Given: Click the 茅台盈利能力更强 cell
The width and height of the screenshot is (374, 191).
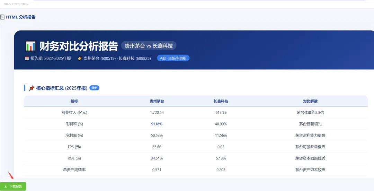Looking at the screenshot, I should [x=310, y=136].
